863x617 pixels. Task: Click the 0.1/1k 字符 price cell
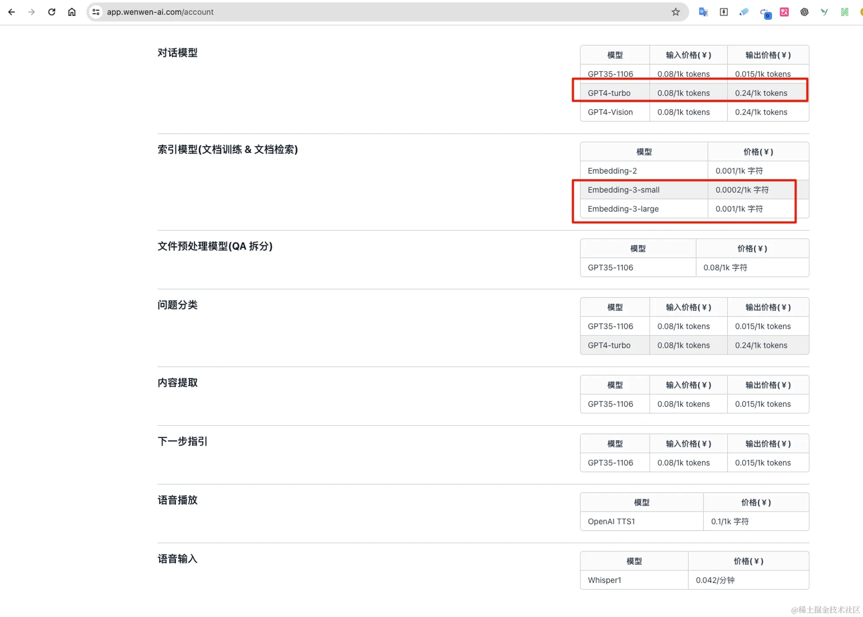tap(756, 521)
